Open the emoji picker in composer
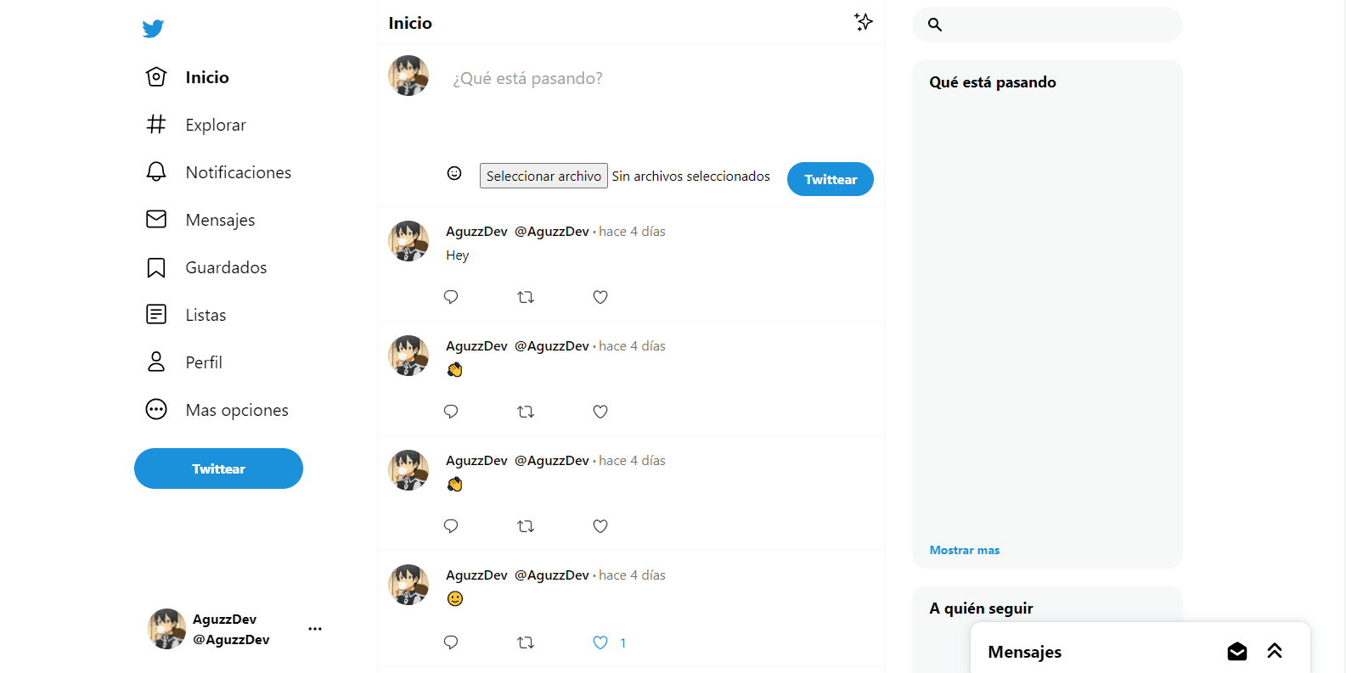Image resolution: width=1346 pixels, height=673 pixels. point(454,173)
